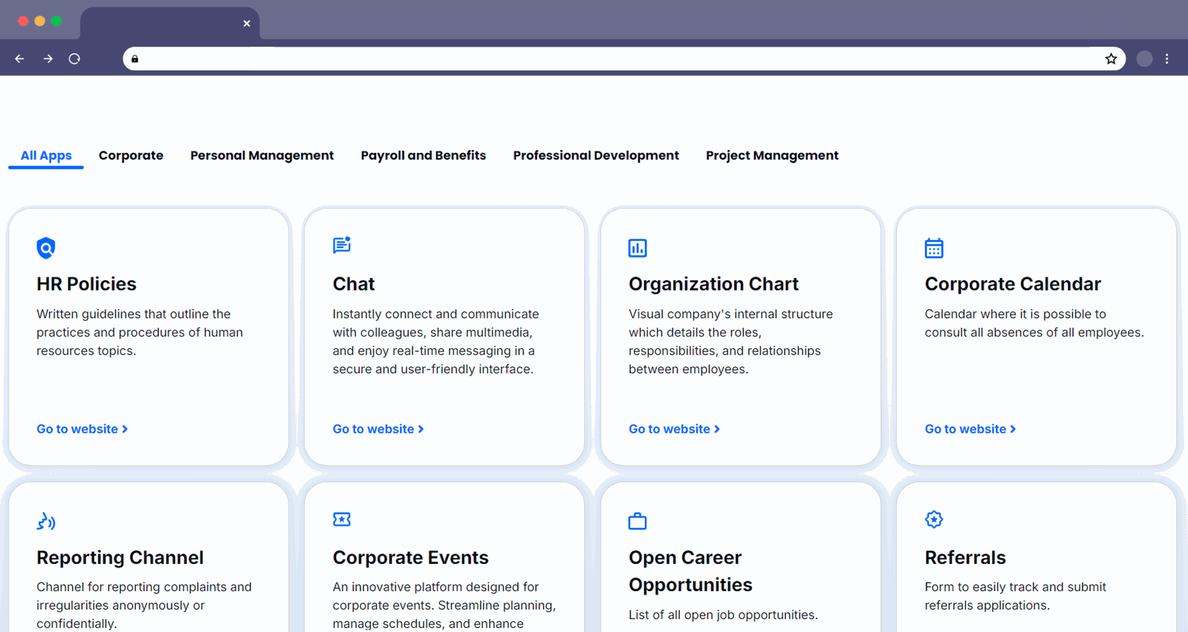
Task: Click the Corporate Calendar icon
Action: (x=934, y=248)
